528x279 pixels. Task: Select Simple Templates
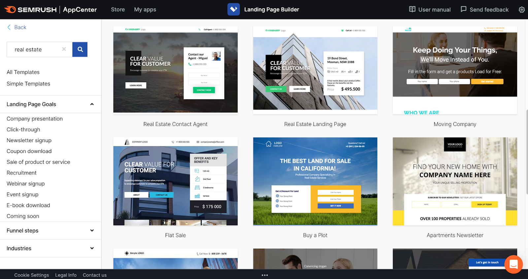28,84
